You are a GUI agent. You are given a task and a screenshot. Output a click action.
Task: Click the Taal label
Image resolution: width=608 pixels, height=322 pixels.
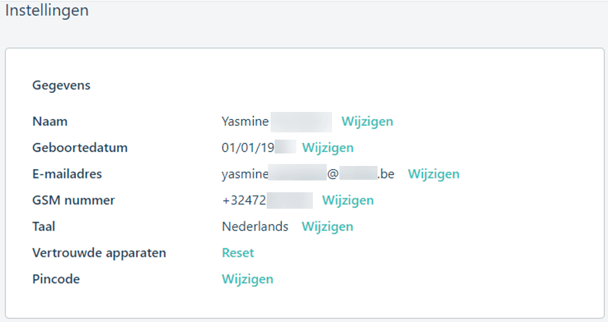[44, 227]
